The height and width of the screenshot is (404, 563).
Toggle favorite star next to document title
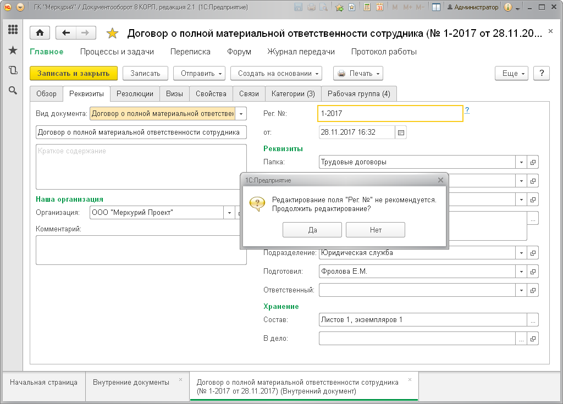tap(112, 34)
